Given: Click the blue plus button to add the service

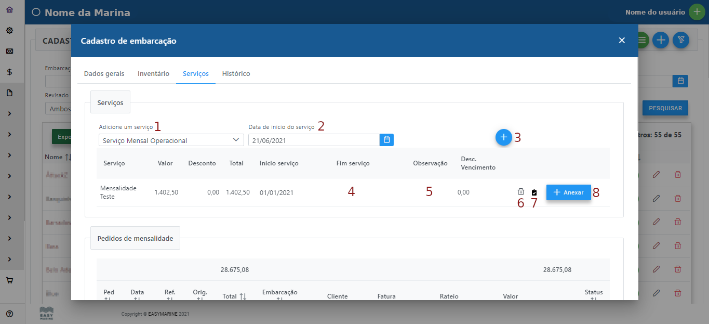Looking at the screenshot, I should pos(503,138).
